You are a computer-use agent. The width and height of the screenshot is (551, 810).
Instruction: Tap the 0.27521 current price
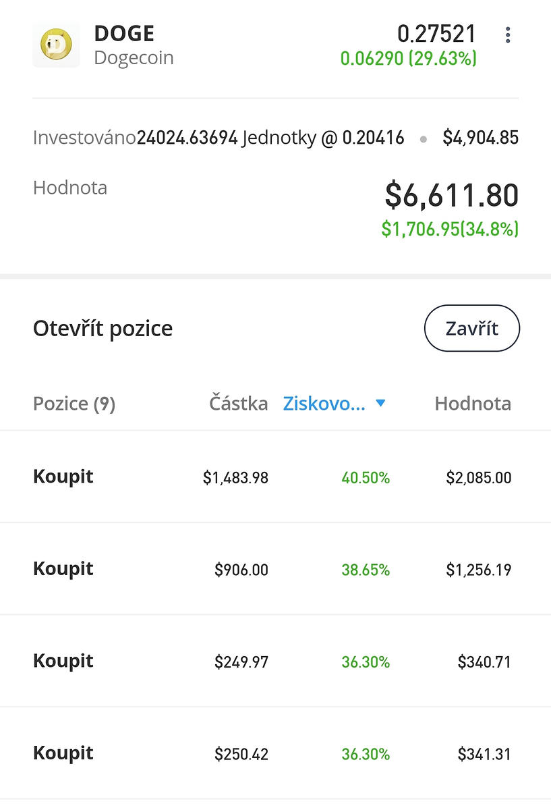[436, 34]
